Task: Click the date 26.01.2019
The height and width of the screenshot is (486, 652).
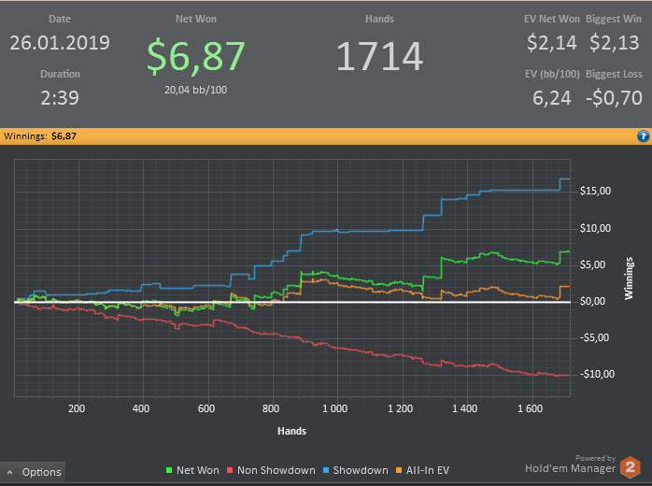Action: click(60, 43)
